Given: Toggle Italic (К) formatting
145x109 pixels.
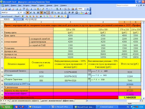Looking at the screenshot, I should pos(31,13).
